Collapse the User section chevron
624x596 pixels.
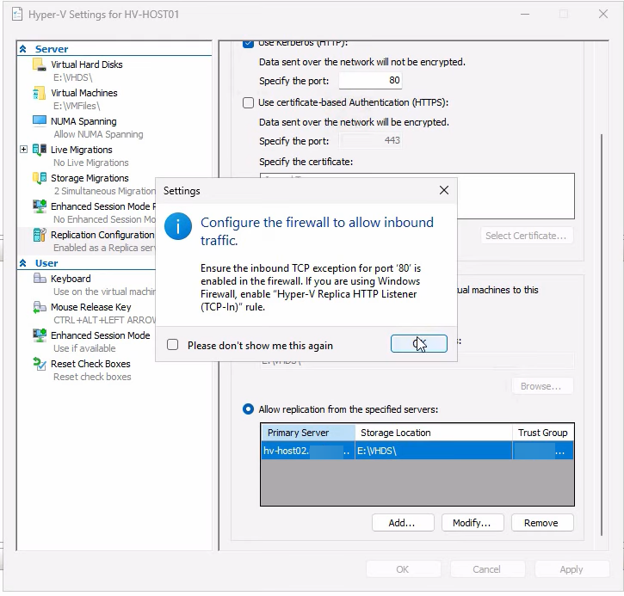click(23, 263)
